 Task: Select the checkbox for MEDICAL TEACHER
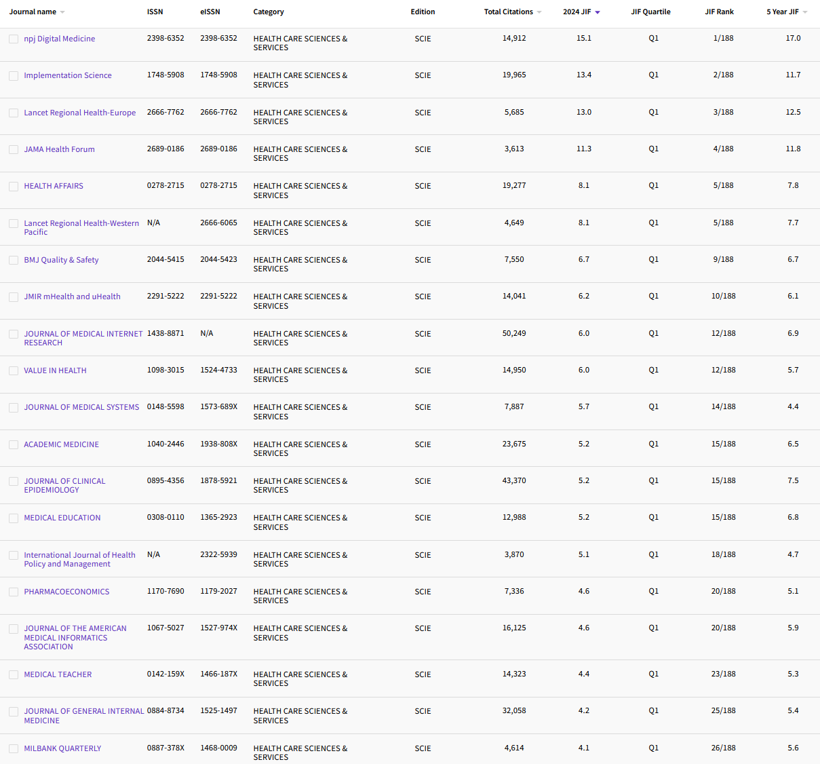pos(14,674)
